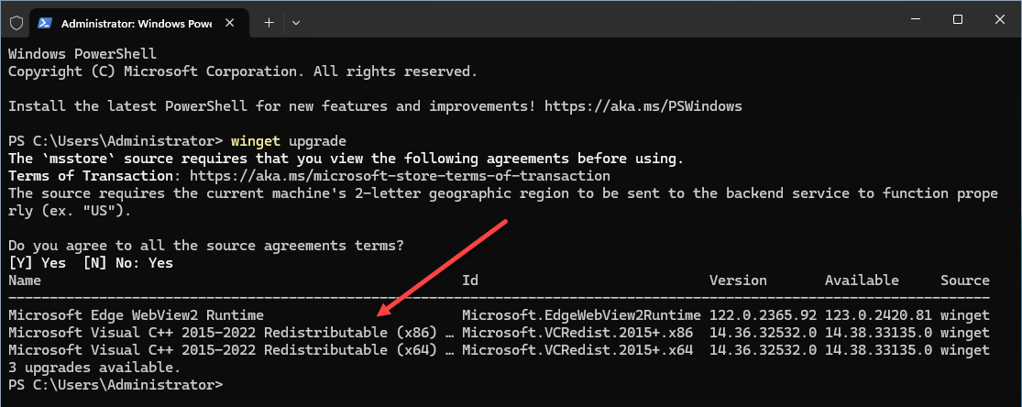Click the PowerShell icon on the tab
Viewport: 1022px width, 407px height.
44,22
